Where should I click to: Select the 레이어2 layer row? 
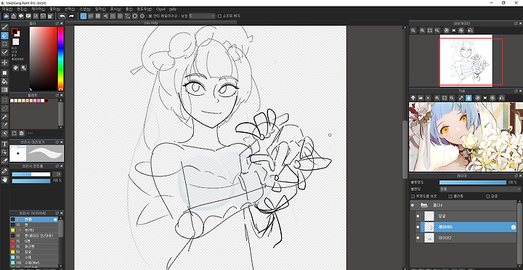pos(466,238)
